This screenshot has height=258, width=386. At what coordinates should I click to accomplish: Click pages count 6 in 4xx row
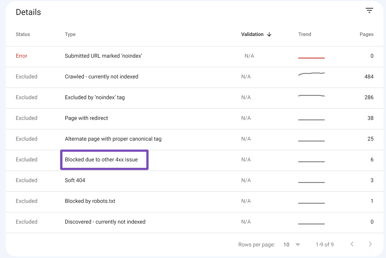372,160
